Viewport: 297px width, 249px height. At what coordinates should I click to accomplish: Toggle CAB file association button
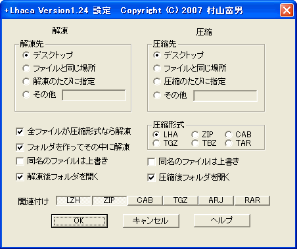click(x=145, y=200)
